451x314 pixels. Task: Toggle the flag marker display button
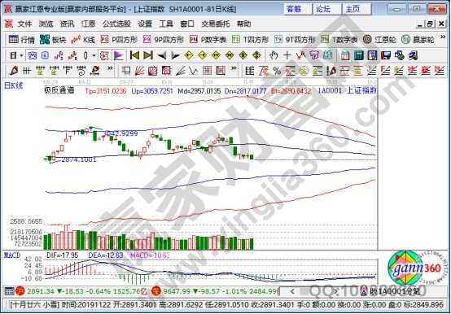click(118, 55)
